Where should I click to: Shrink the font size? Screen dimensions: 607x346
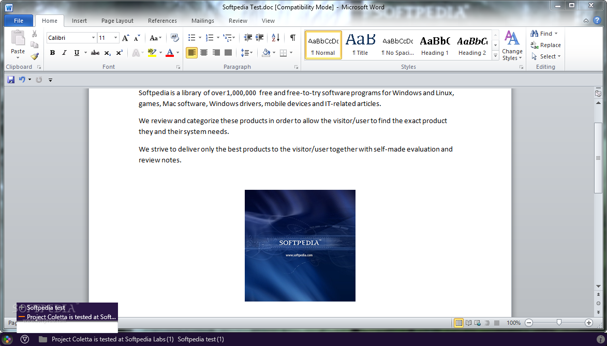tap(137, 38)
